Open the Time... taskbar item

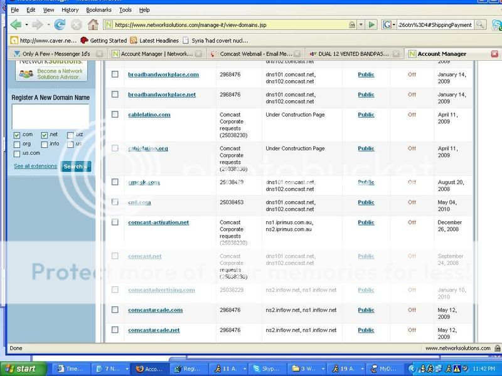point(70,368)
